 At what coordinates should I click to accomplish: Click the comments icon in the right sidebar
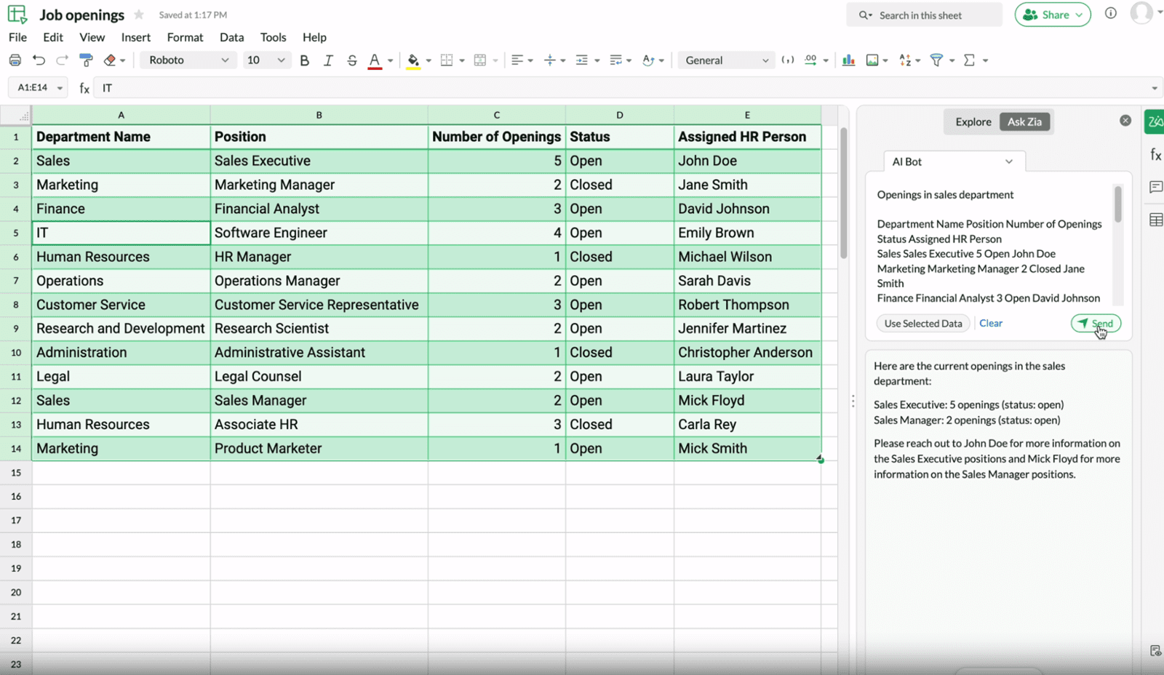pyautogui.click(x=1155, y=187)
